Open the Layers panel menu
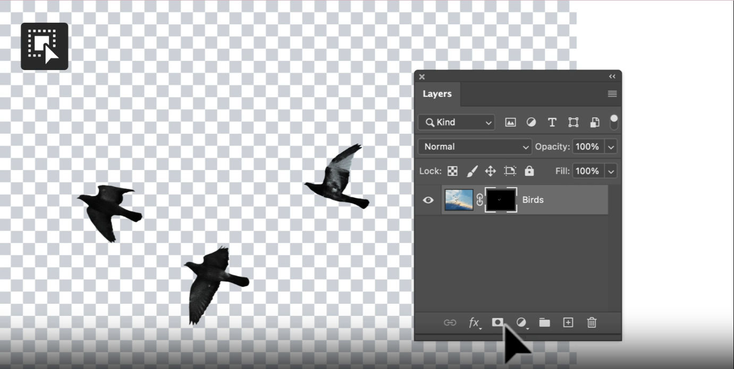The width and height of the screenshot is (734, 369). (x=611, y=93)
